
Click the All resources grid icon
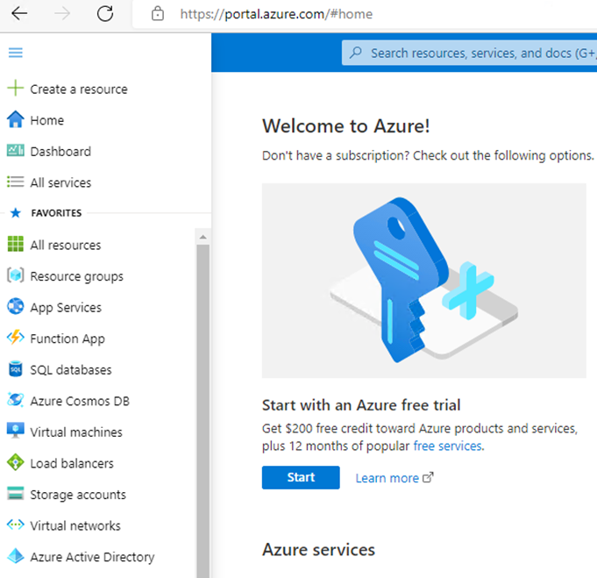coord(15,245)
